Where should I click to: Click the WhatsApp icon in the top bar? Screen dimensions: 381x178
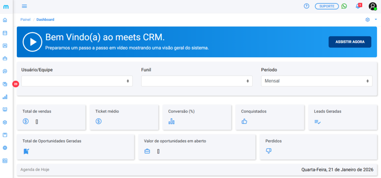344,6
